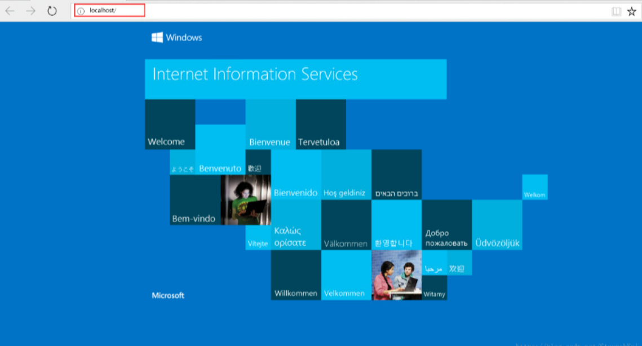
Task: Open the Reading view book icon
Action: [x=616, y=11]
